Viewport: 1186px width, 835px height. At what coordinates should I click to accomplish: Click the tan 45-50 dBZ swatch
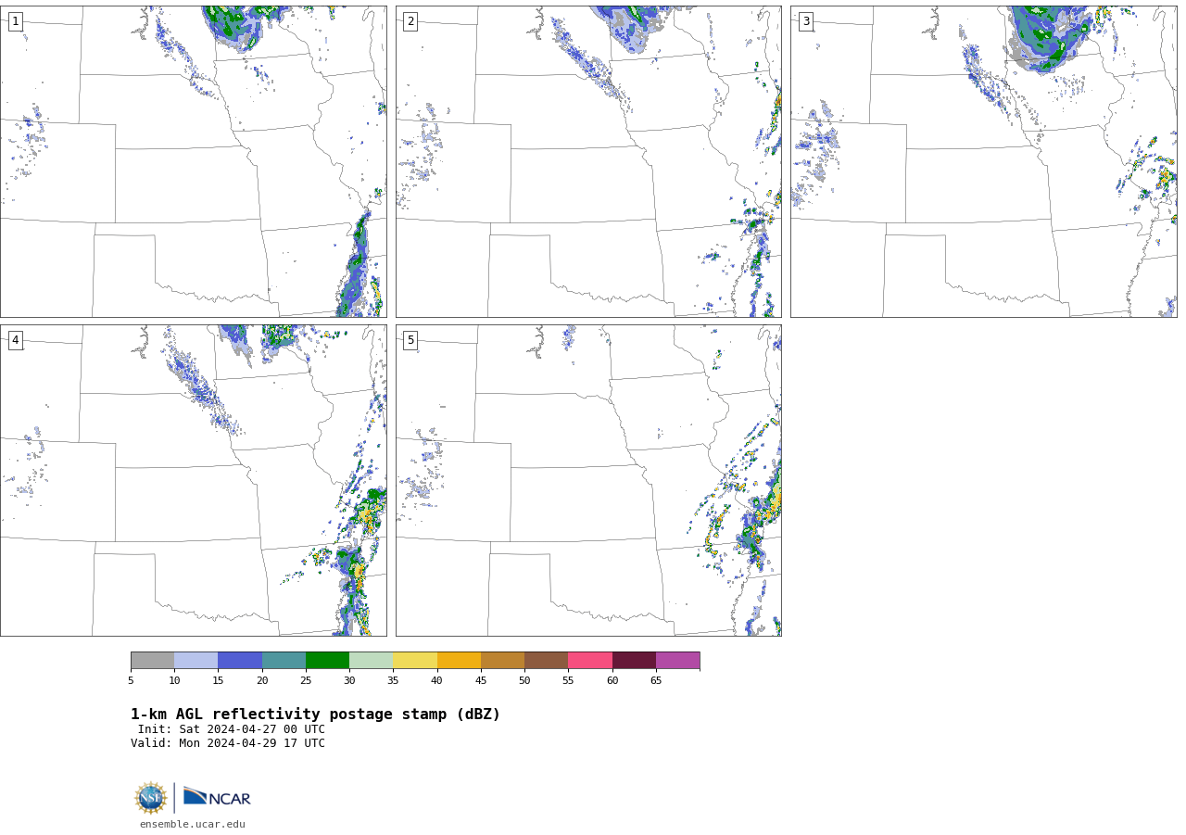[502, 660]
